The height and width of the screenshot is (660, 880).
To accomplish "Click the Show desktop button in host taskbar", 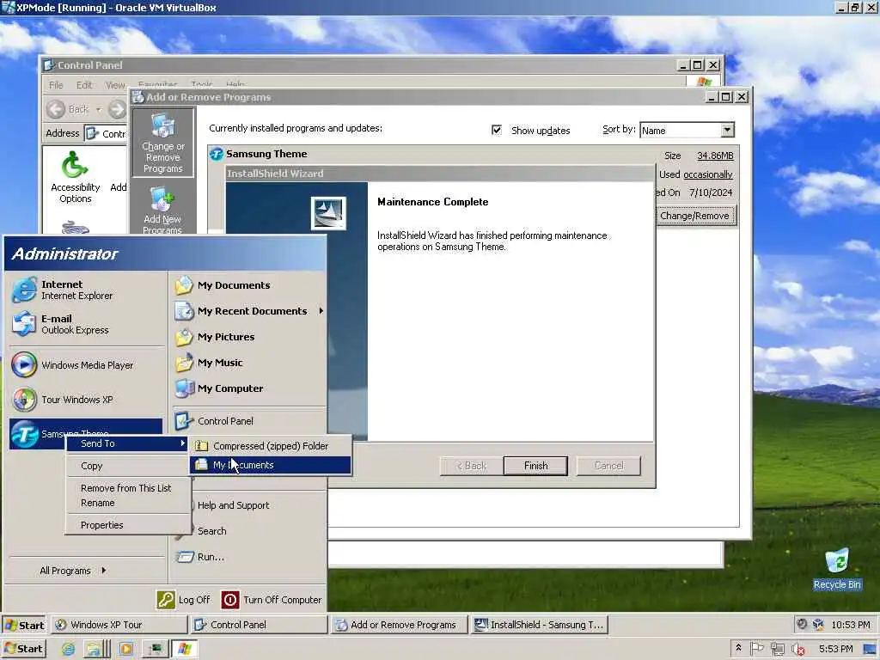I will pos(871,650).
